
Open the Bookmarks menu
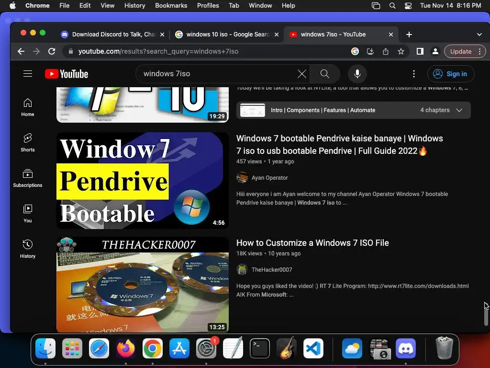click(x=171, y=6)
